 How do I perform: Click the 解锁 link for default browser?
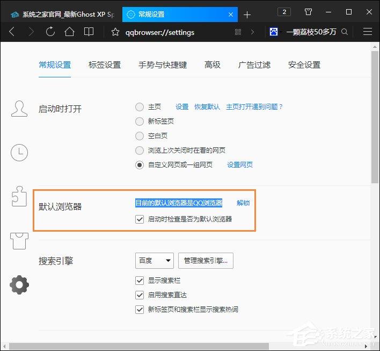tap(243, 203)
